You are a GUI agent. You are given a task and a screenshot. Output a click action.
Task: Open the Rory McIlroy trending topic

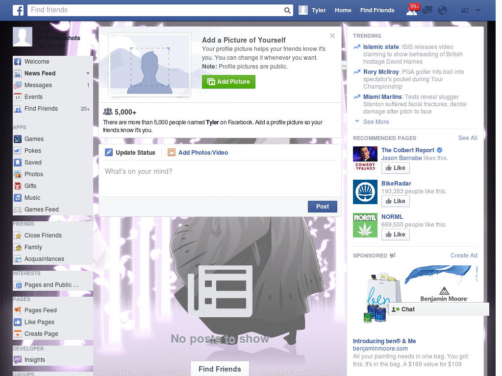[x=380, y=72]
